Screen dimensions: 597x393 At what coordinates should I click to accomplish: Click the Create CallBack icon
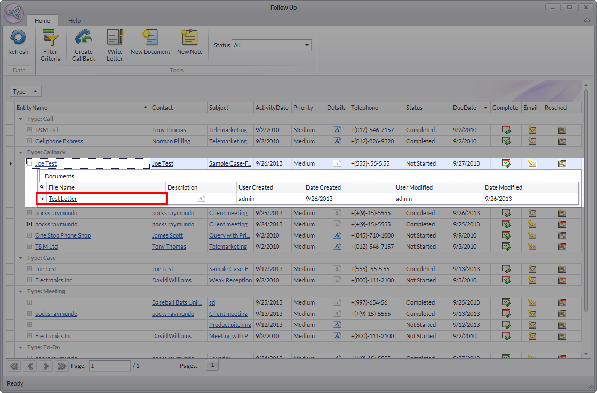[x=83, y=38]
